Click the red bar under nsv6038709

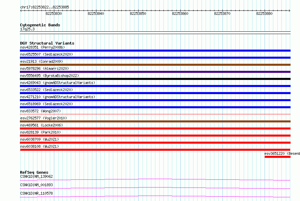point(155,143)
